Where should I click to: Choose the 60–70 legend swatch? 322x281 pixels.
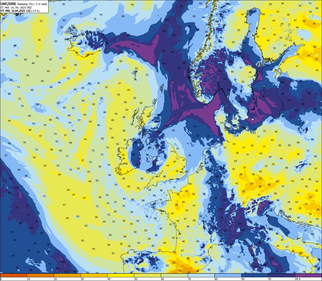[x=174, y=275]
